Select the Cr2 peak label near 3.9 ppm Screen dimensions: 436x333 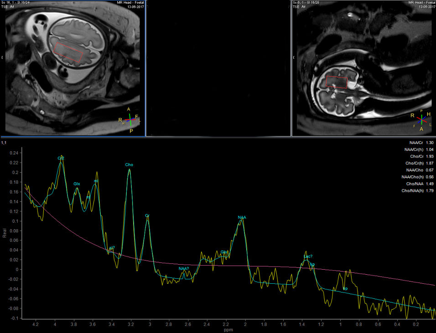61,158
